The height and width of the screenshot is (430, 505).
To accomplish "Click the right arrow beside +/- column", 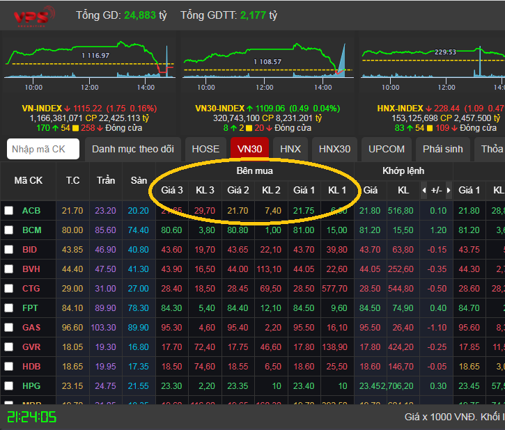I will [x=449, y=190].
